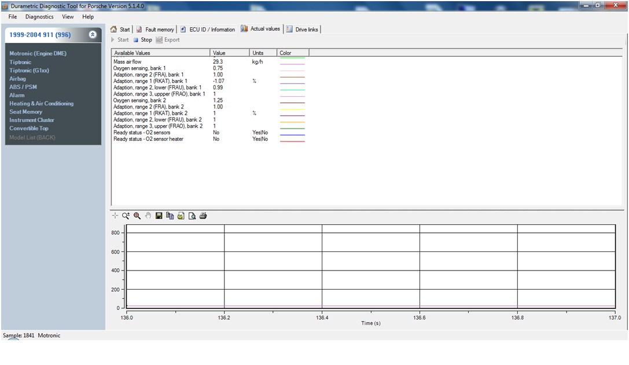This screenshot has height=365, width=629.
Task: Click the ECU ID tab icon
Action: click(x=183, y=30)
